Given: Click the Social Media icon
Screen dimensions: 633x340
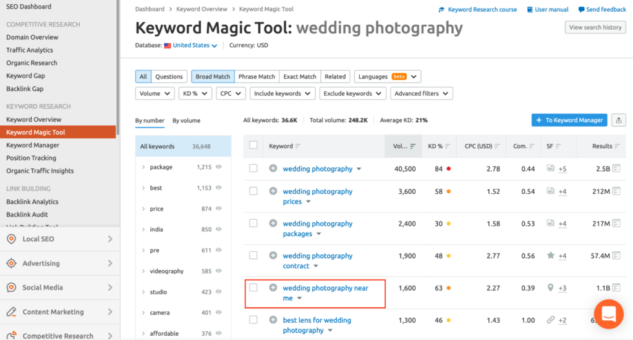Looking at the screenshot, I should pos(11,287).
